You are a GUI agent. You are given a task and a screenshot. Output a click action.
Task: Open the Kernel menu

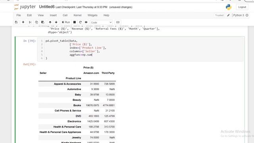77,15
